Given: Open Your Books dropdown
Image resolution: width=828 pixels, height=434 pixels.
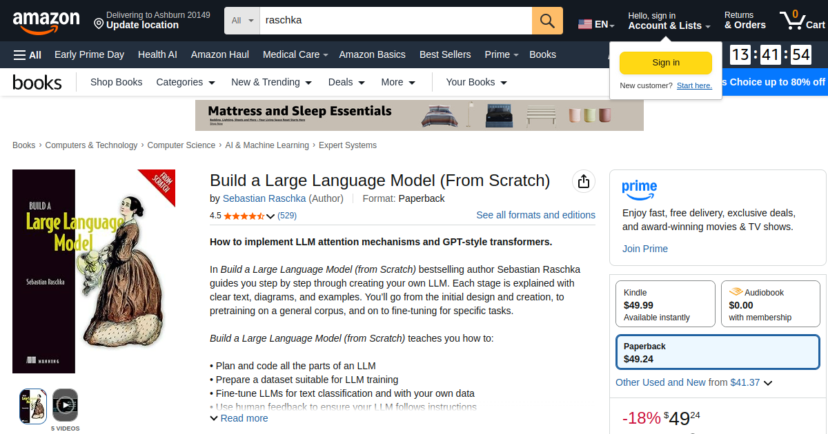Looking at the screenshot, I should [x=477, y=82].
